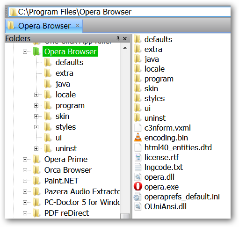Select the license.rtf file name

coord(161,157)
